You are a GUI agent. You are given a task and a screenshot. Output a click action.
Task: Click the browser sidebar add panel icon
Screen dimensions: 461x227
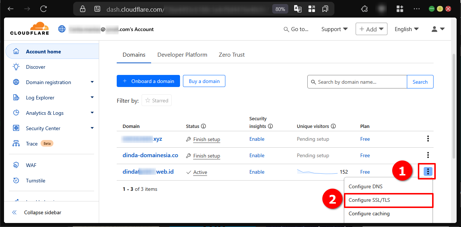(x=400, y=9)
